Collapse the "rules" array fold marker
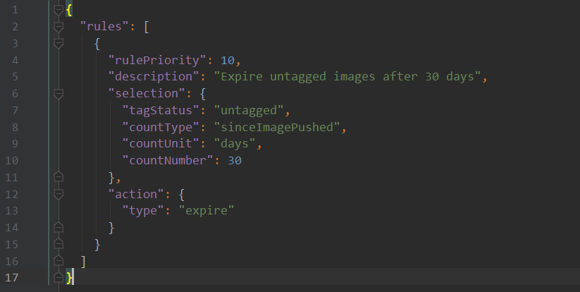The width and height of the screenshot is (580, 292). click(58, 27)
